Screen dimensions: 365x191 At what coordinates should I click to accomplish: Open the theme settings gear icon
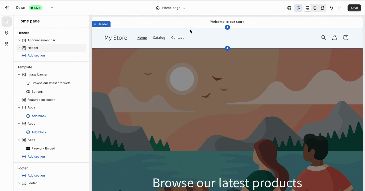pos(7,33)
